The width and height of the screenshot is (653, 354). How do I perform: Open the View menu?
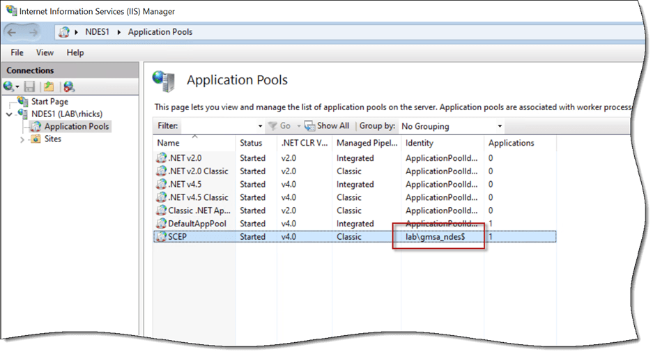point(45,52)
